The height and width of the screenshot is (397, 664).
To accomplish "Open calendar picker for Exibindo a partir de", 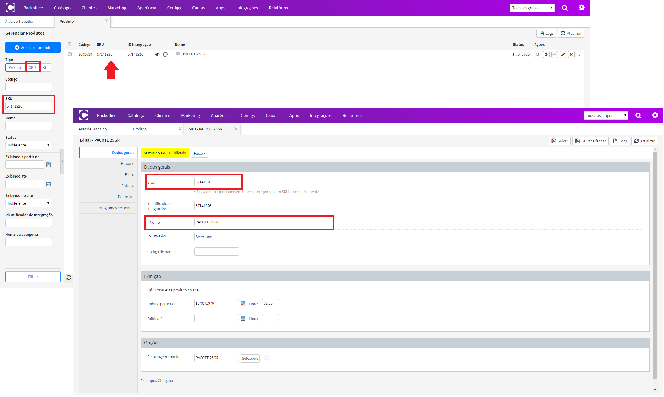I will tap(48, 165).
